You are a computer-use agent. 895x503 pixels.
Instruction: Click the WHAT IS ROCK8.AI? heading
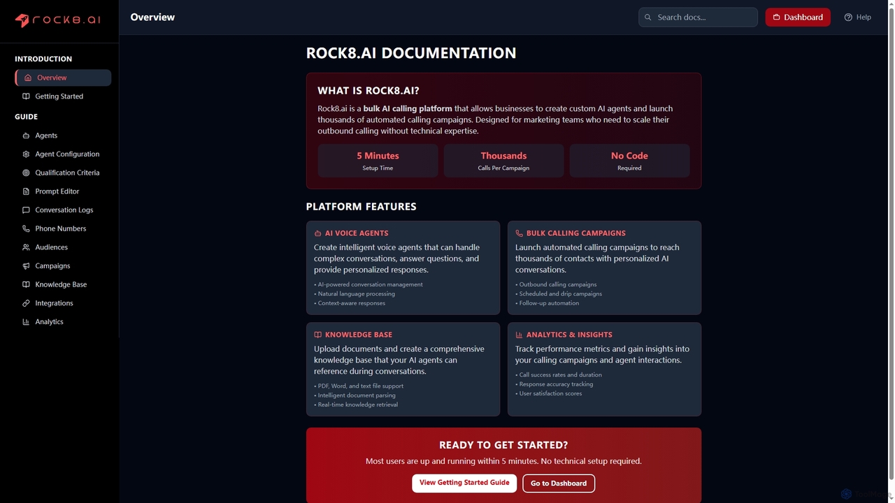(368, 91)
